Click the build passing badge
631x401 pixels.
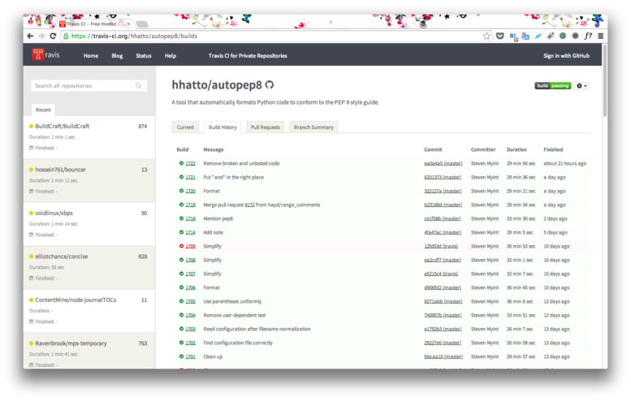point(552,86)
